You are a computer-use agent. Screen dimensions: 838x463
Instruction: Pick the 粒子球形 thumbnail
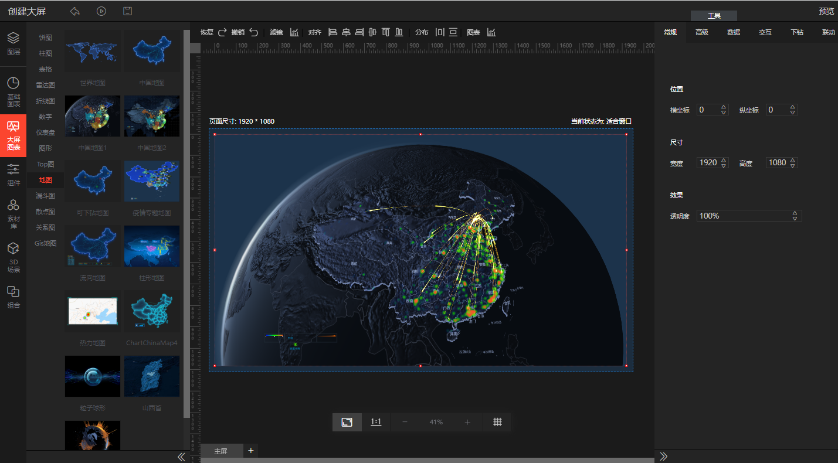point(93,376)
